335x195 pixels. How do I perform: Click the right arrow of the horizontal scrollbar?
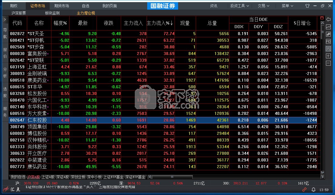pos(322,177)
